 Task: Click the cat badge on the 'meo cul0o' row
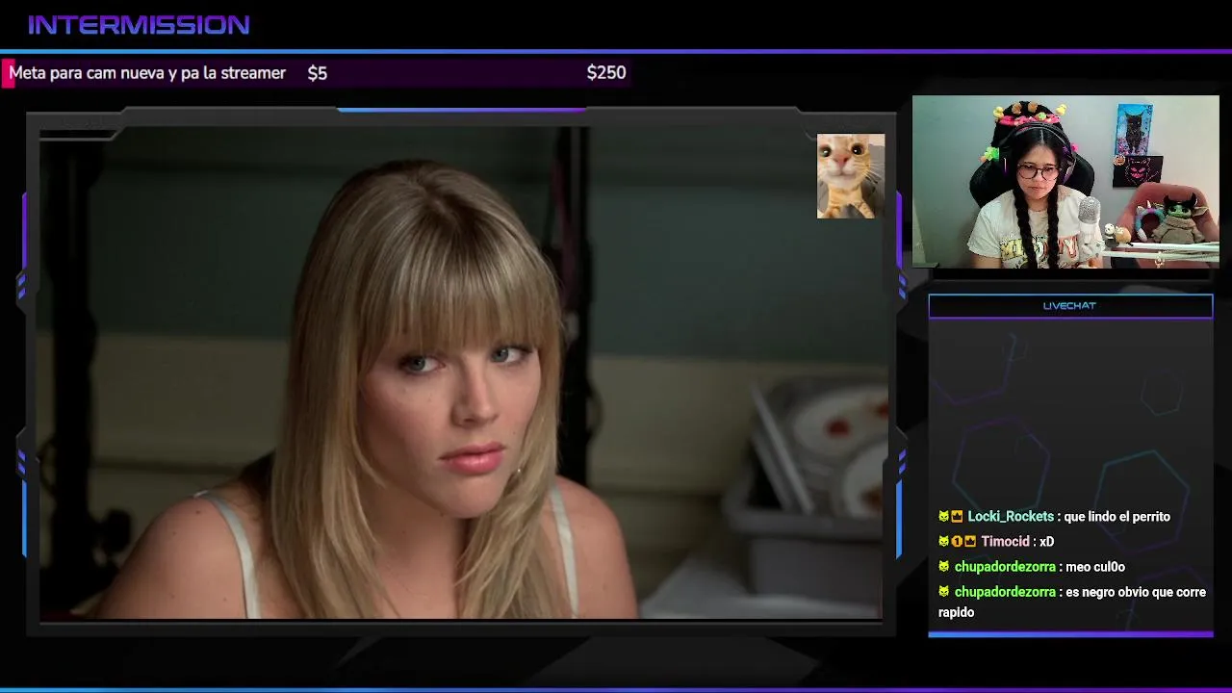click(x=944, y=567)
